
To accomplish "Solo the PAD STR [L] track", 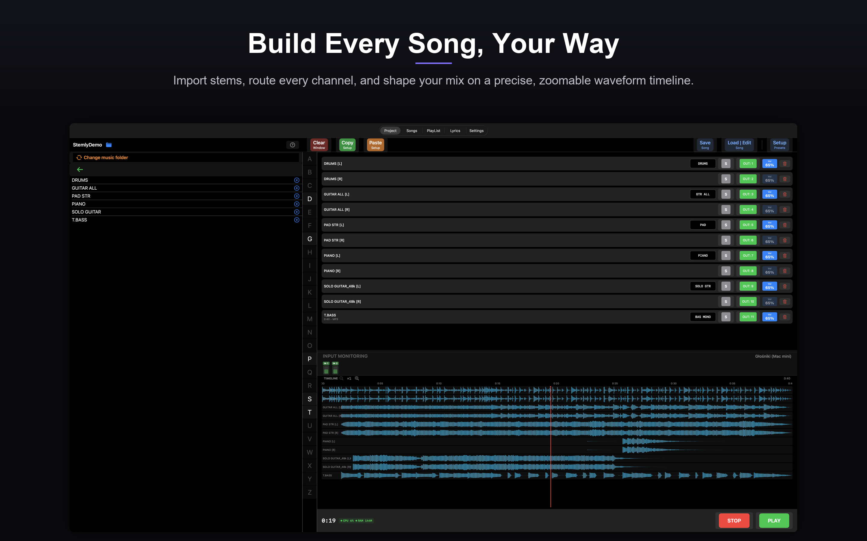I will point(726,225).
